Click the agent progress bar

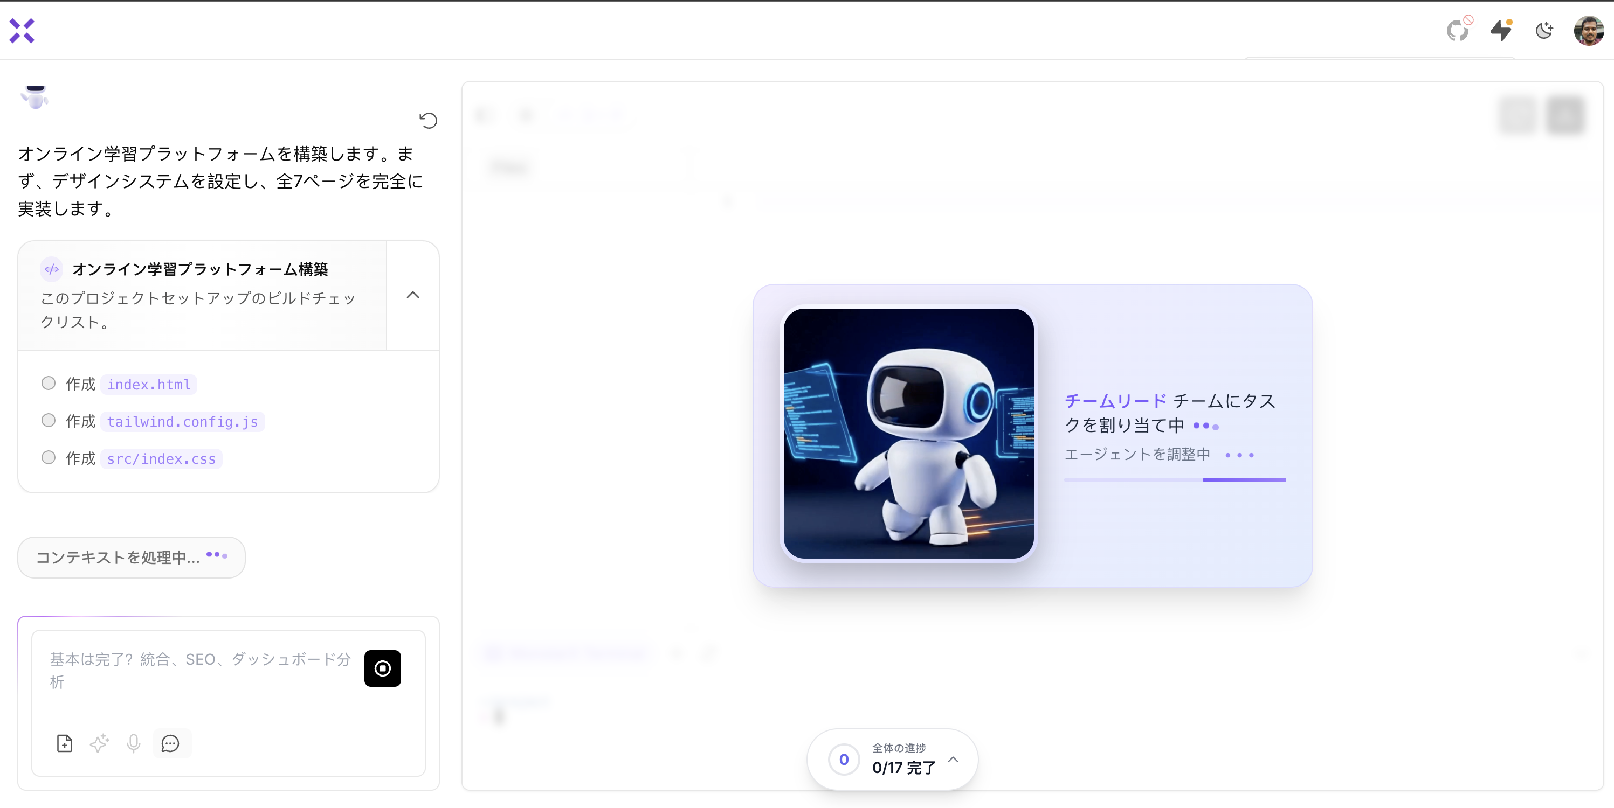[x=1175, y=480]
